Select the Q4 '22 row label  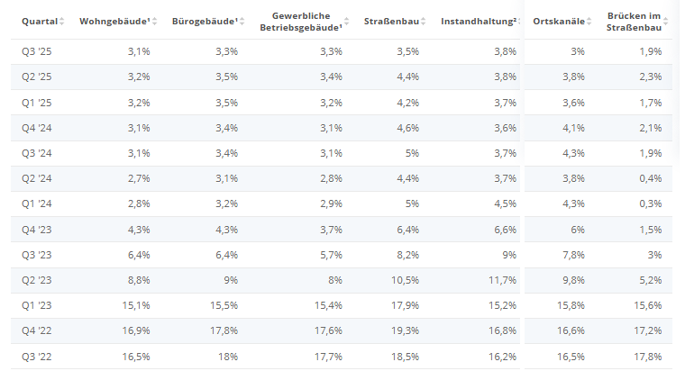click(x=37, y=330)
